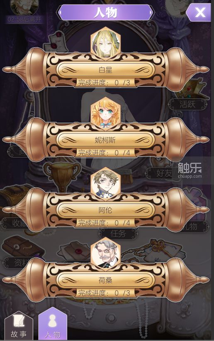The image size is (214, 341).
Task: Click 妮柯斯 completion progress 0/4
Action: coord(105,153)
